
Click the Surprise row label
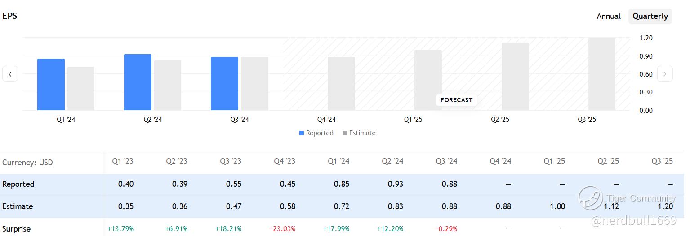[17, 229]
